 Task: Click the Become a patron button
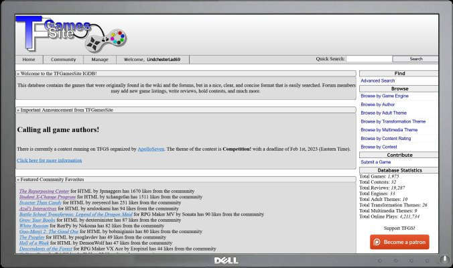pos(399,242)
